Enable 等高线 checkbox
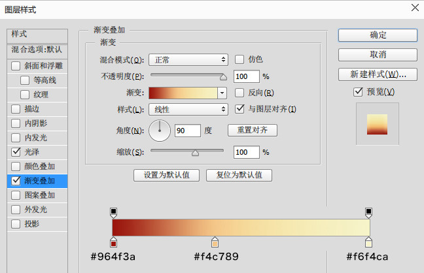The width and height of the screenshot is (424, 273). (x=25, y=80)
